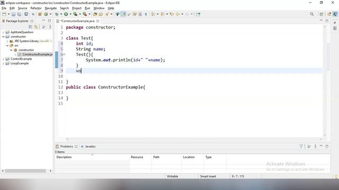The height and width of the screenshot is (190, 339).
Task: Click the Forward navigation arrow icon
Action: (187, 14)
